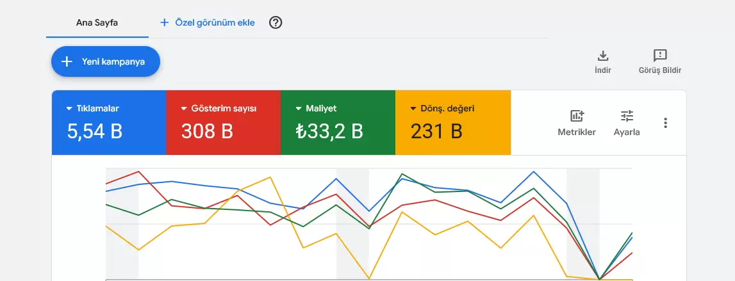The height and width of the screenshot is (281, 735).
Task: Open the Metrikler chart icon
Action: coord(577,116)
